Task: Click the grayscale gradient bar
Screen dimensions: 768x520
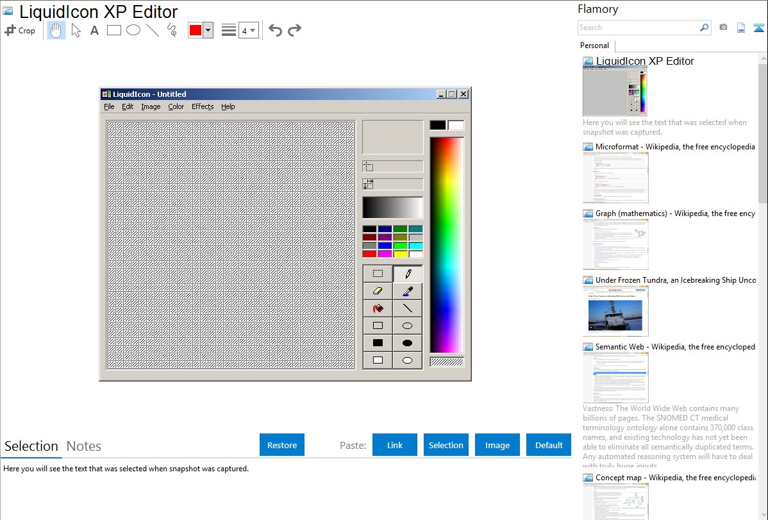Action: click(x=393, y=208)
